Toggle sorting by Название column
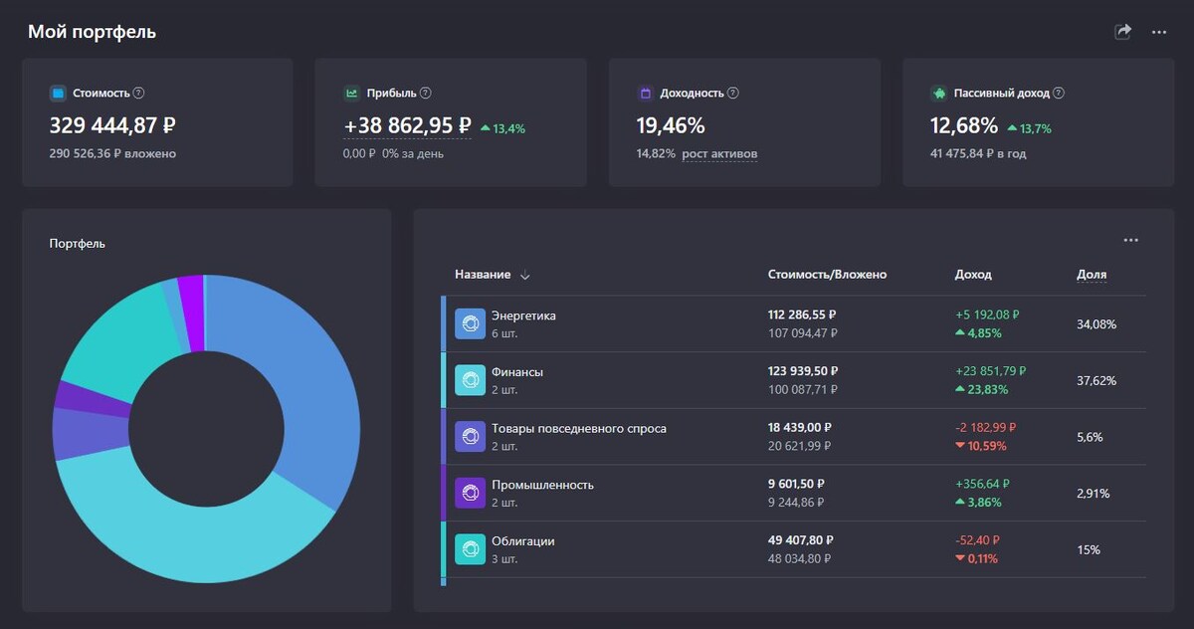The height and width of the screenshot is (629, 1194). [x=524, y=275]
